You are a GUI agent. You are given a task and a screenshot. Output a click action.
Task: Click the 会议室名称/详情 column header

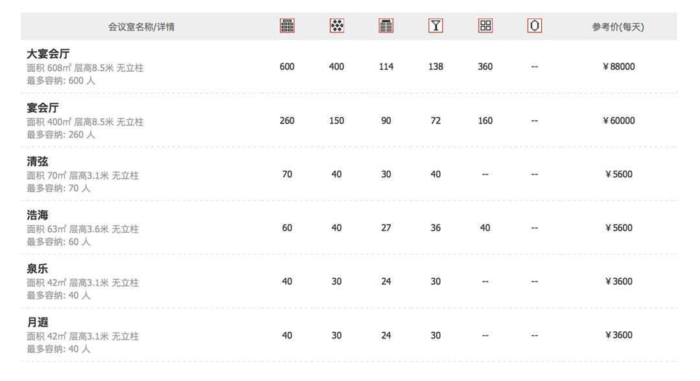(141, 27)
